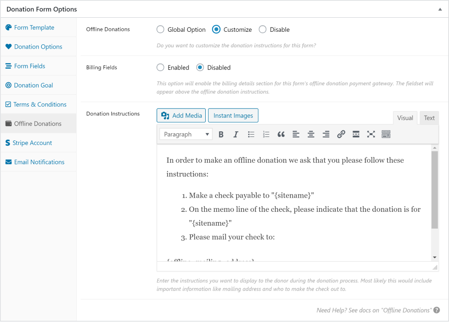This screenshot has height=322, width=449.
Task: Open the Email Notifications section
Action: click(38, 162)
